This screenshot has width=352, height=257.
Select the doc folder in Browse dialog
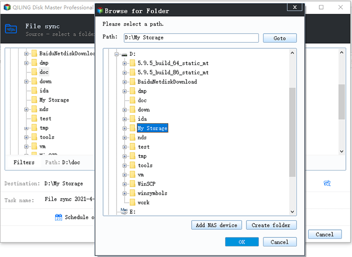click(x=142, y=100)
